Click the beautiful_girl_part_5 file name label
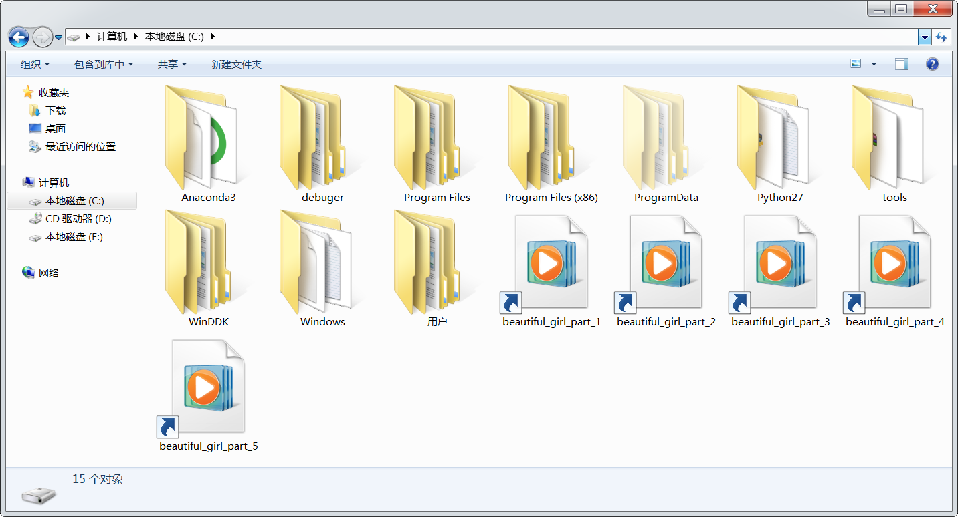 (x=209, y=446)
